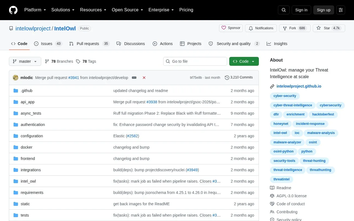The image size is (354, 221).
Task: Expand the Resources menu
Action: [93, 10]
